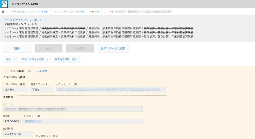Click the 未提出 status text
This screenshot has width=255, height=139.
[20, 71]
